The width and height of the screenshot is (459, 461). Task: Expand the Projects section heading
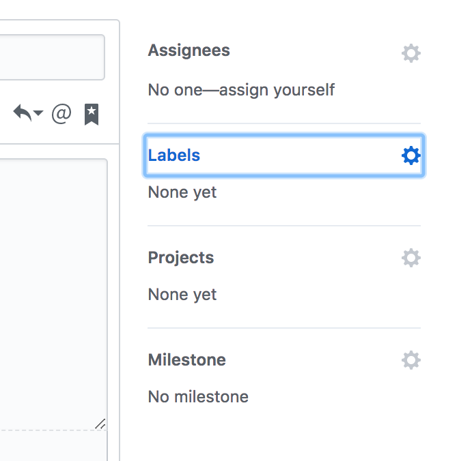[x=181, y=258]
